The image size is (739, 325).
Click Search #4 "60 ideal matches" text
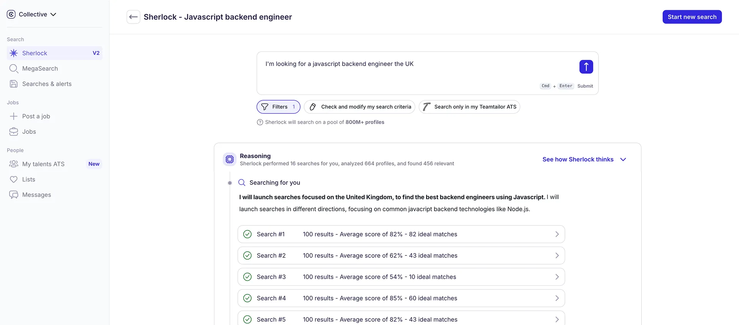pyautogui.click(x=433, y=298)
